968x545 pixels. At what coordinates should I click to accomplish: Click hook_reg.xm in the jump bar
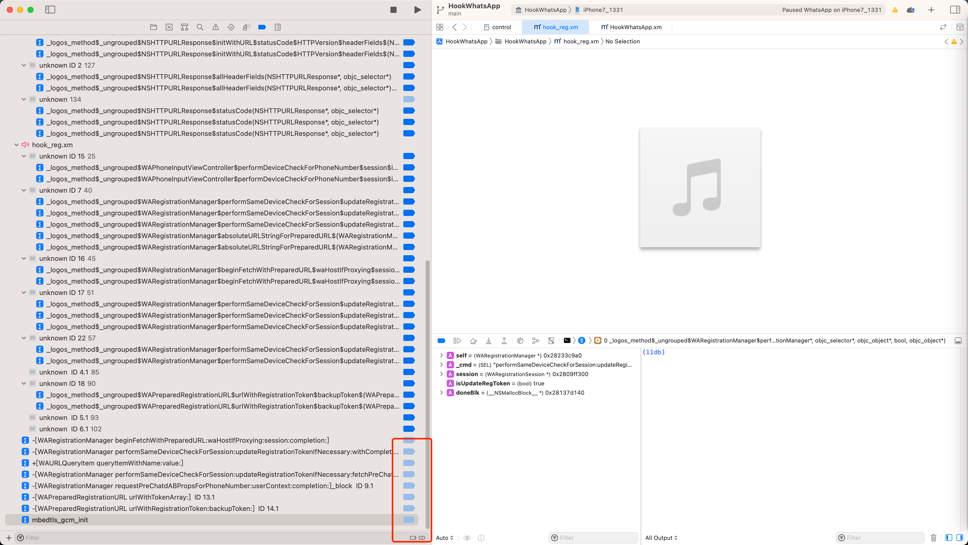tap(577, 41)
